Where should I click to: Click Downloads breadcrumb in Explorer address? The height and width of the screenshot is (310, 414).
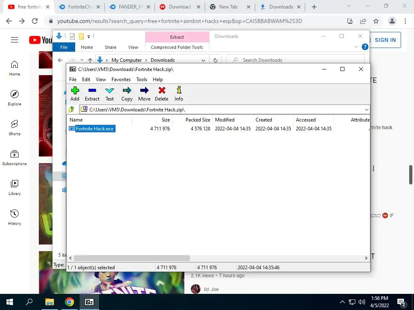click(x=163, y=60)
